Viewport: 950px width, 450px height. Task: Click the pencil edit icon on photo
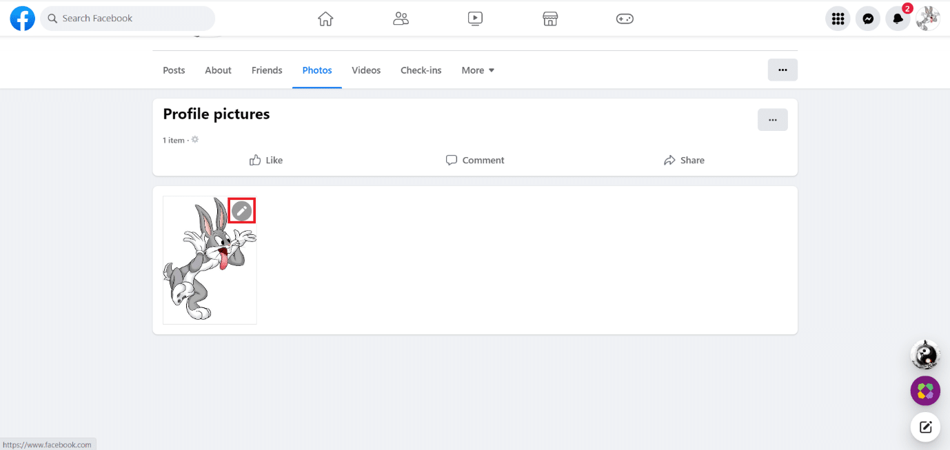pos(241,211)
